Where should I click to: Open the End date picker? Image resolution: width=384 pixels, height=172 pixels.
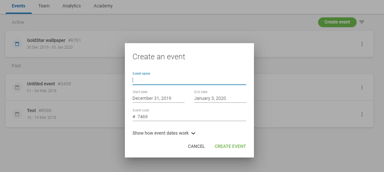click(x=220, y=98)
